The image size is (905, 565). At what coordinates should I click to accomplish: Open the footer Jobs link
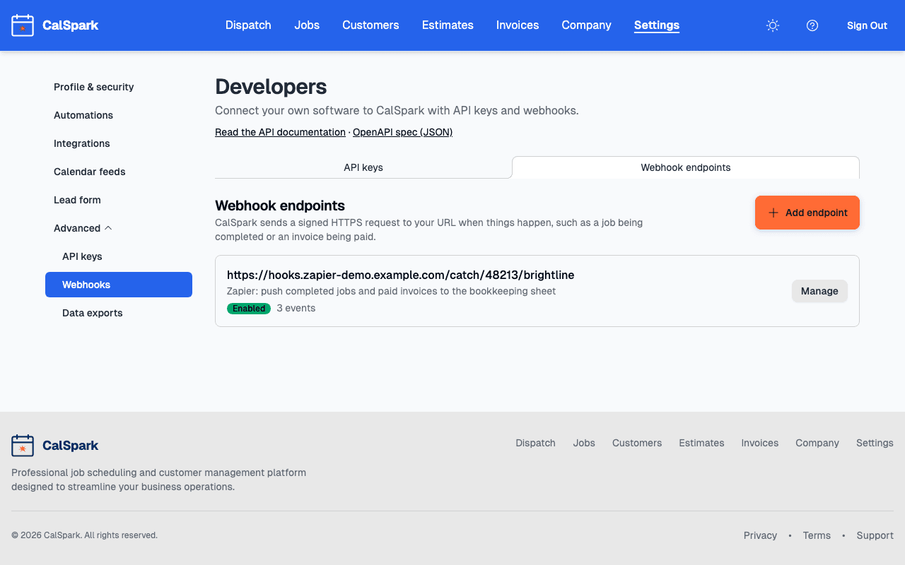(584, 443)
